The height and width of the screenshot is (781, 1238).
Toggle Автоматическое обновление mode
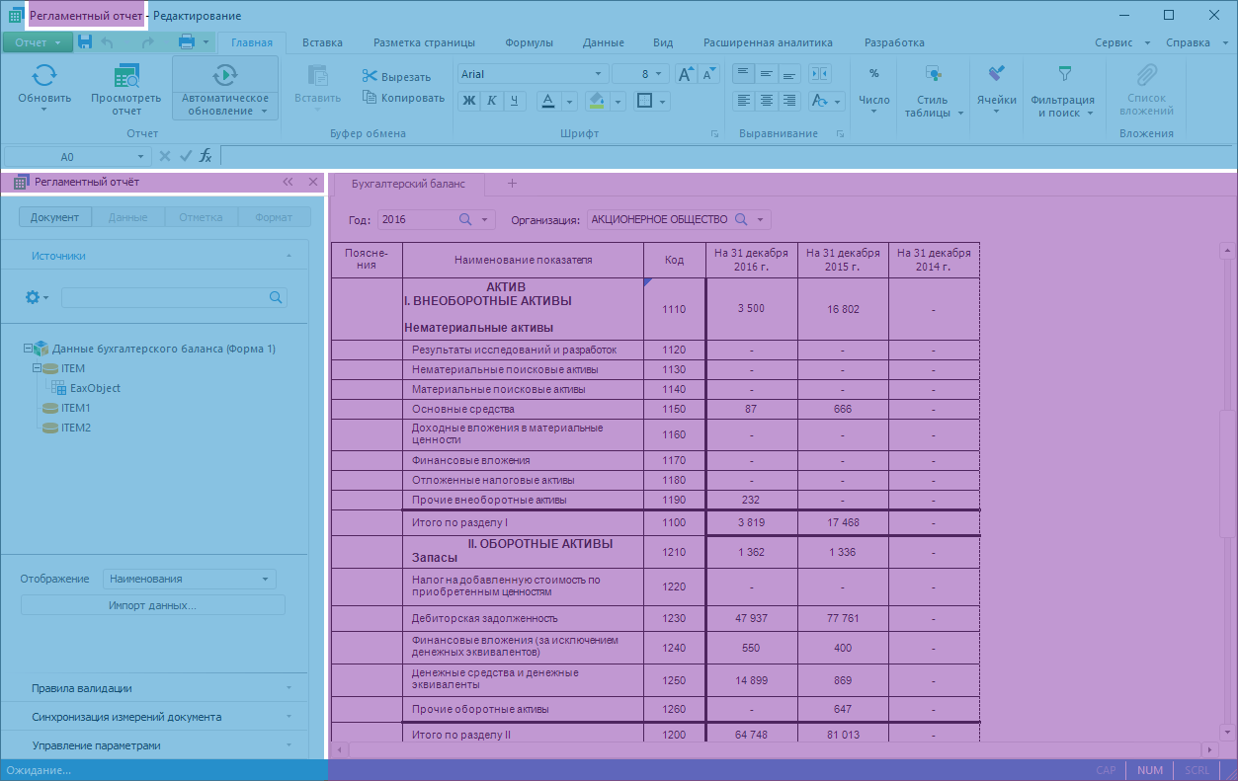click(225, 75)
